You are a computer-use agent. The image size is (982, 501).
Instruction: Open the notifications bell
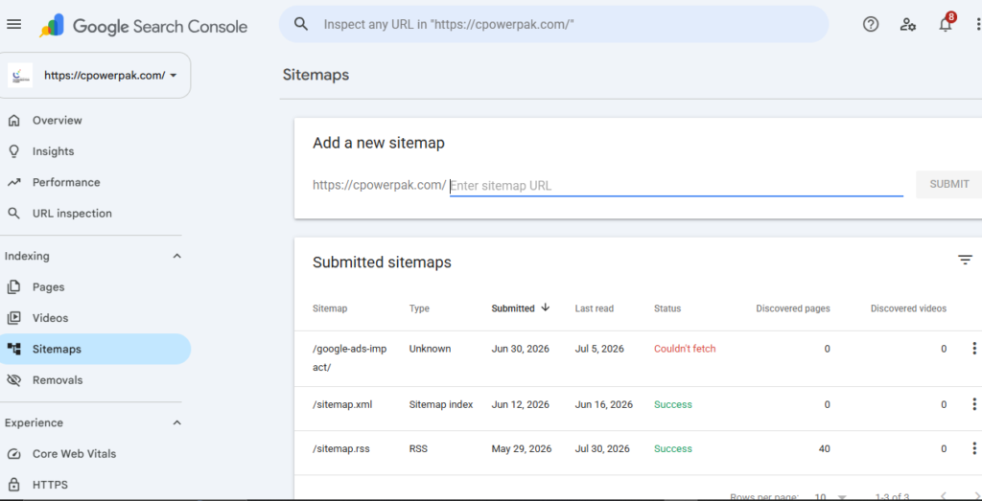pyautogui.click(x=946, y=24)
